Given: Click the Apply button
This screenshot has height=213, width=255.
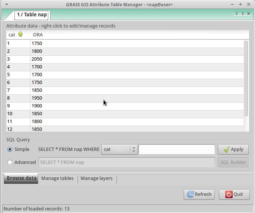Looking at the screenshot, I should [x=233, y=149].
